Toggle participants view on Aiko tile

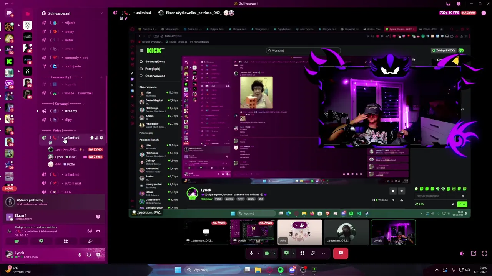pyautogui.click(x=299, y=225)
